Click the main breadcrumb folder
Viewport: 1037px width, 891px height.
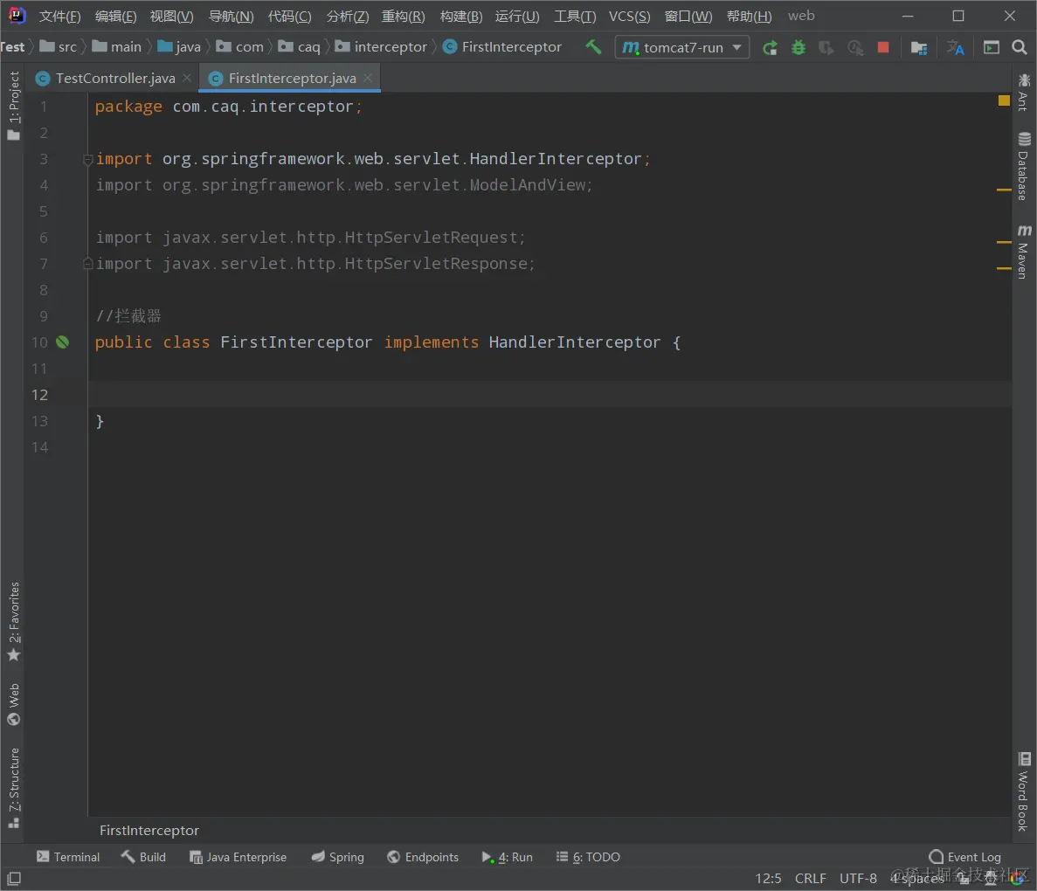(x=117, y=47)
